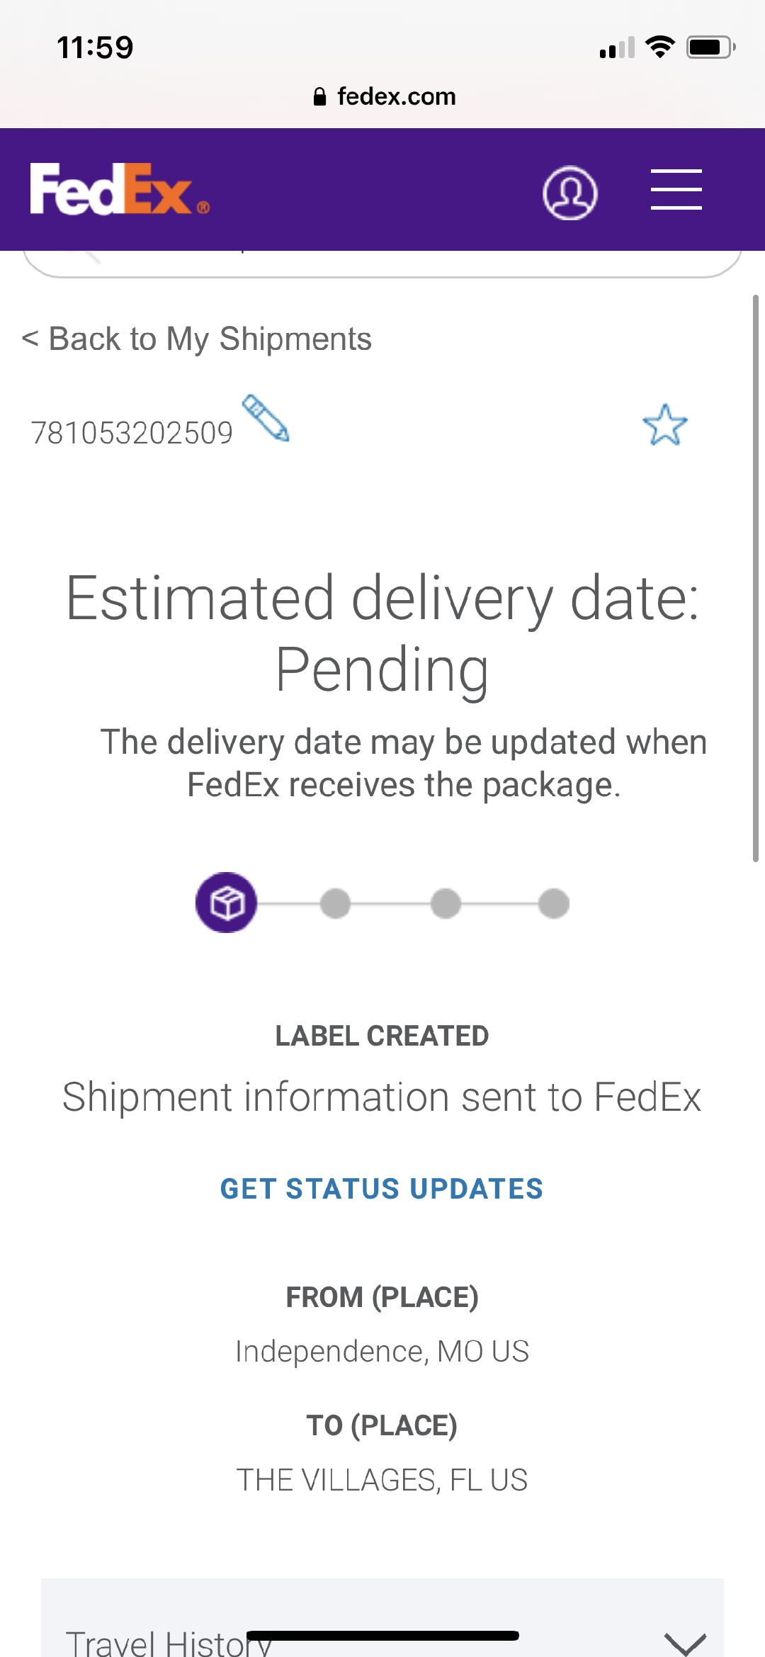Viewport: 765px width, 1657px height.
Task: Tap the Wi-Fi status icon
Action: tap(659, 47)
